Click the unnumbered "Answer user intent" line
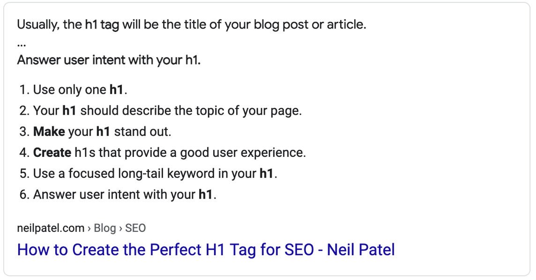Image resolution: width=536 pixels, height=280 pixels. [x=109, y=60]
